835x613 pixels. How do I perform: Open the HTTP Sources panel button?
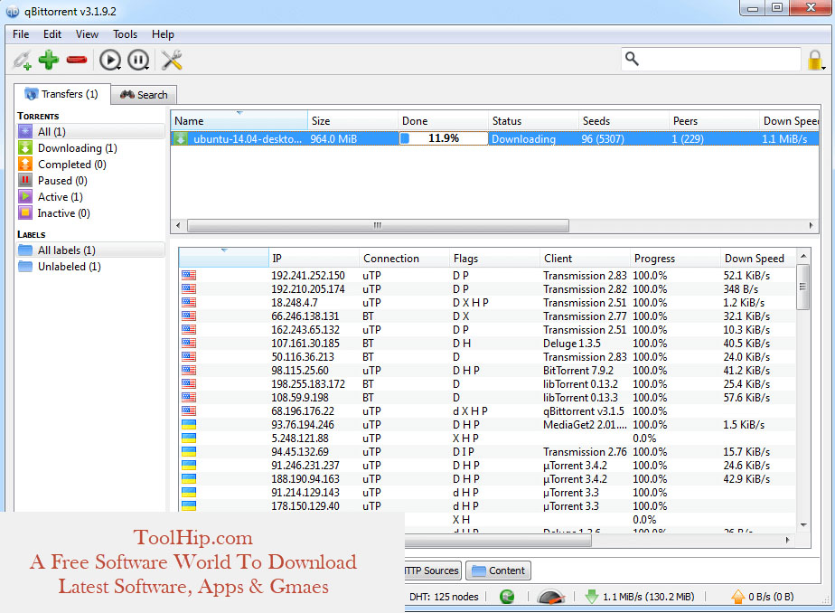click(432, 571)
